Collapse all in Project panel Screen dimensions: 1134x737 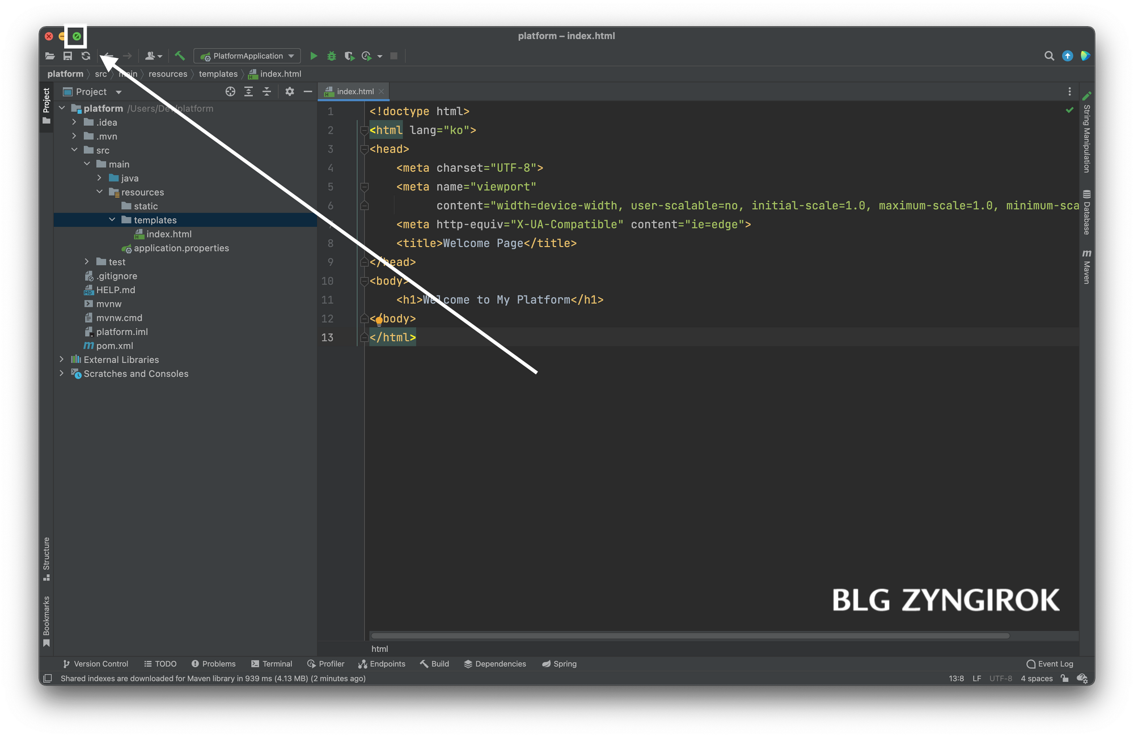266,91
